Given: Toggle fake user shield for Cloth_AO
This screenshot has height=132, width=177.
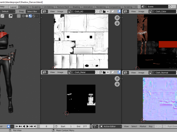Looking at the screenshot, I should click(97, 11).
